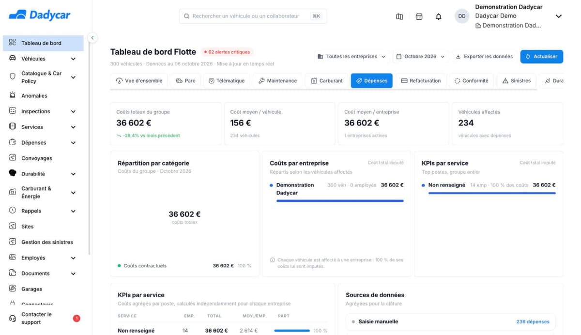Switch to the Parc tab

pyautogui.click(x=185, y=81)
